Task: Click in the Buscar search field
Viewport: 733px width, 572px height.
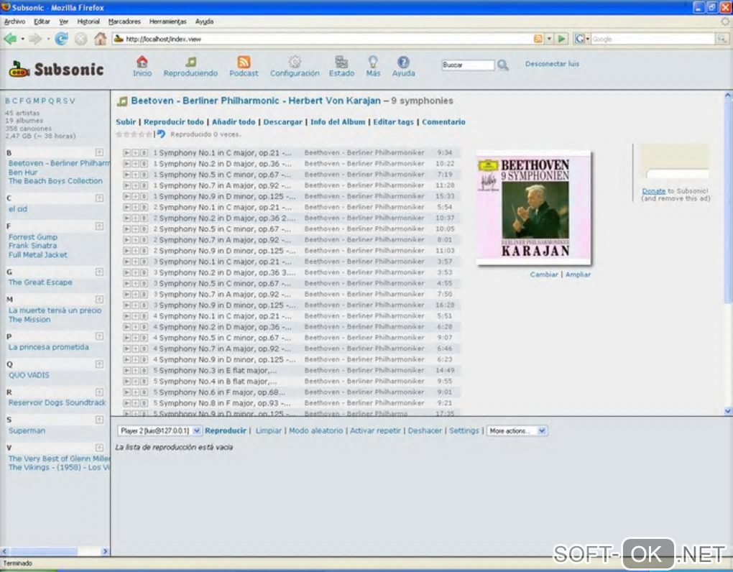Action: pyautogui.click(x=468, y=65)
